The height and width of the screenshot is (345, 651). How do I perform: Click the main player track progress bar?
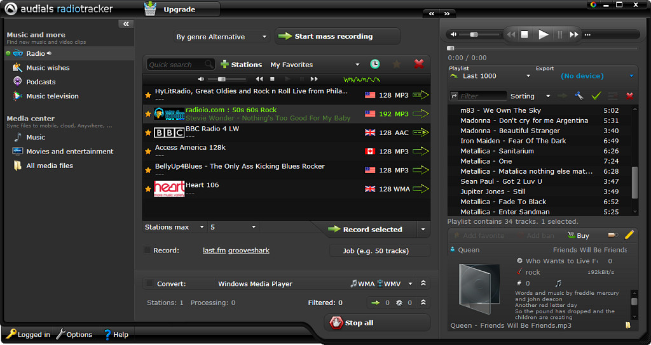[543, 48]
